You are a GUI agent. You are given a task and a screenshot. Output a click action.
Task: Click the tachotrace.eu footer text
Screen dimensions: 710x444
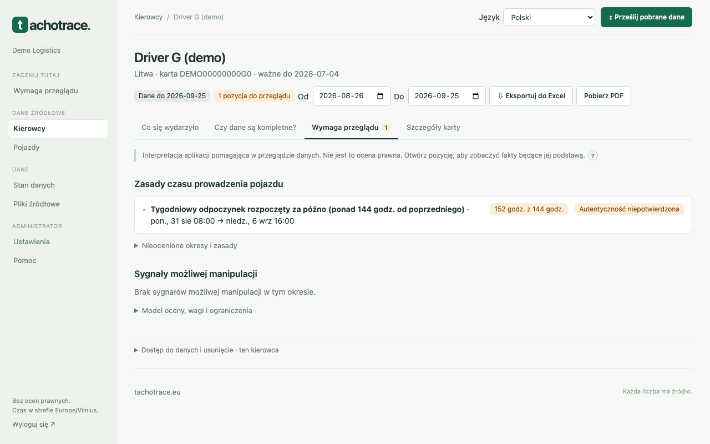158,392
